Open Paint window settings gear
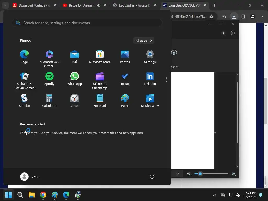Viewport: 268px width, 201px height. [233, 33]
